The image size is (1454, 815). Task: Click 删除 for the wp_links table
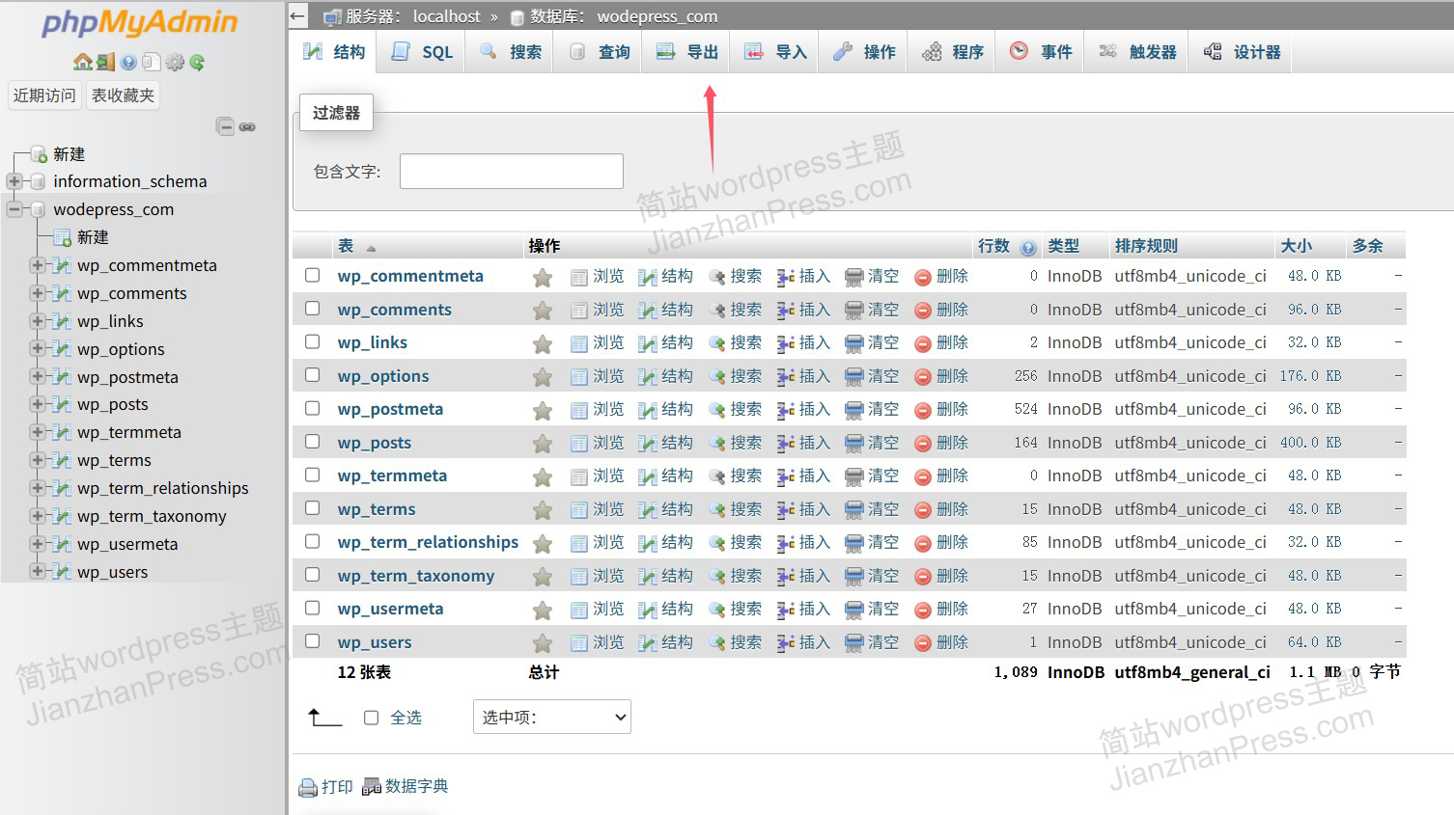[x=941, y=342]
